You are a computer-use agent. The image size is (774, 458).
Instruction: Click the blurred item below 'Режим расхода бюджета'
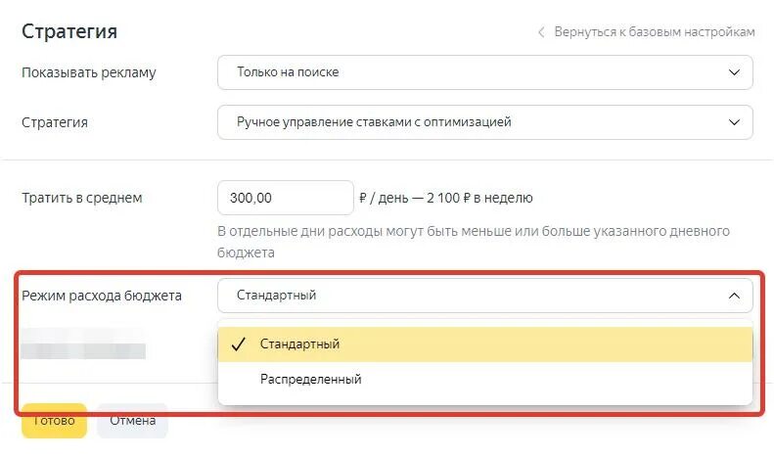coord(83,344)
